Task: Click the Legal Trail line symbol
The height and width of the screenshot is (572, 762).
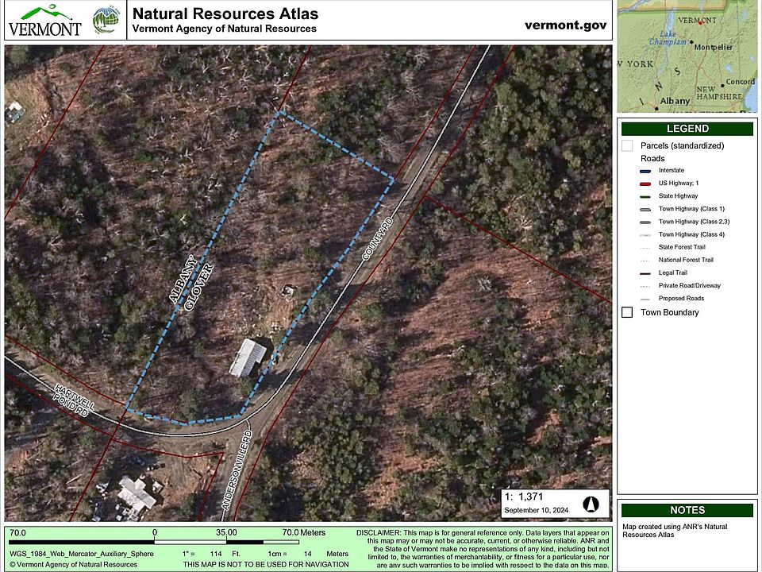Action: tap(645, 272)
